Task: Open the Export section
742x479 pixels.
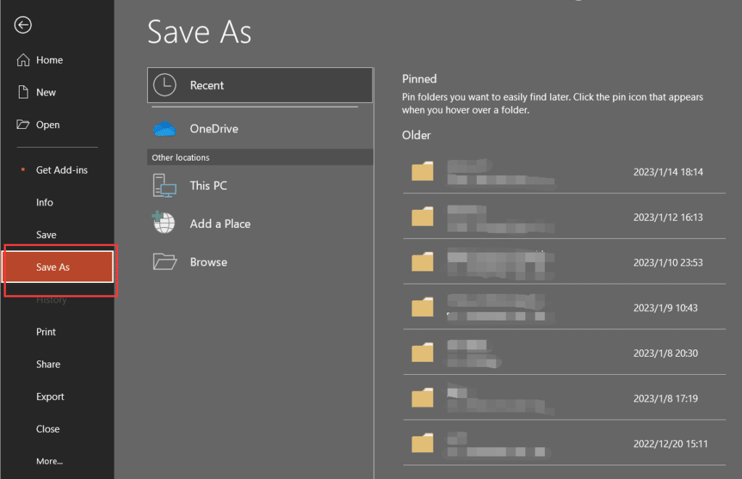Action: pos(50,397)
